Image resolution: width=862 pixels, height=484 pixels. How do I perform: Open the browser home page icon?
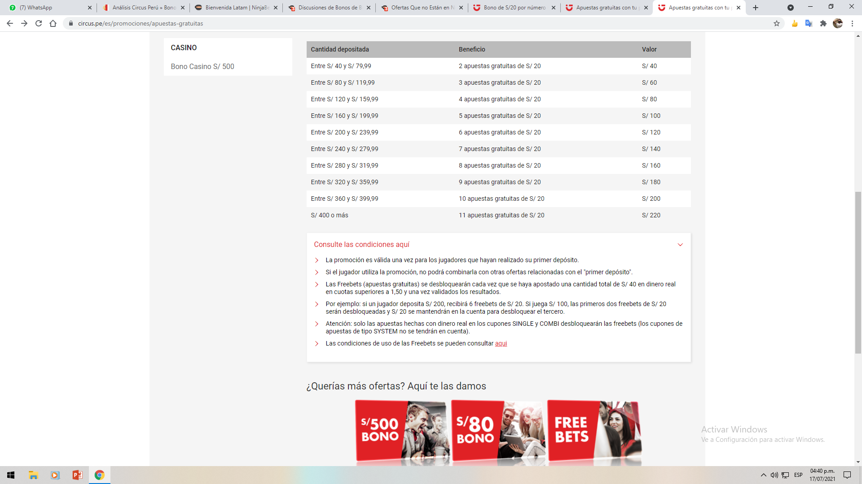[x=53, y=23]
